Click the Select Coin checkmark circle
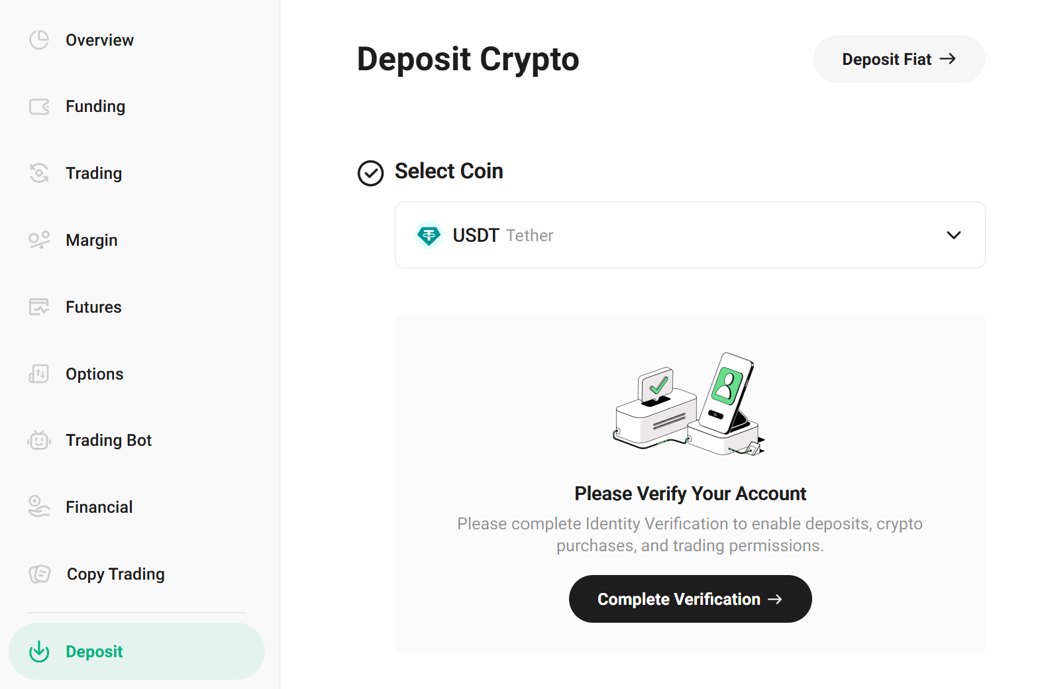This screenshot has width=1044, height=689. coord(370,173)
